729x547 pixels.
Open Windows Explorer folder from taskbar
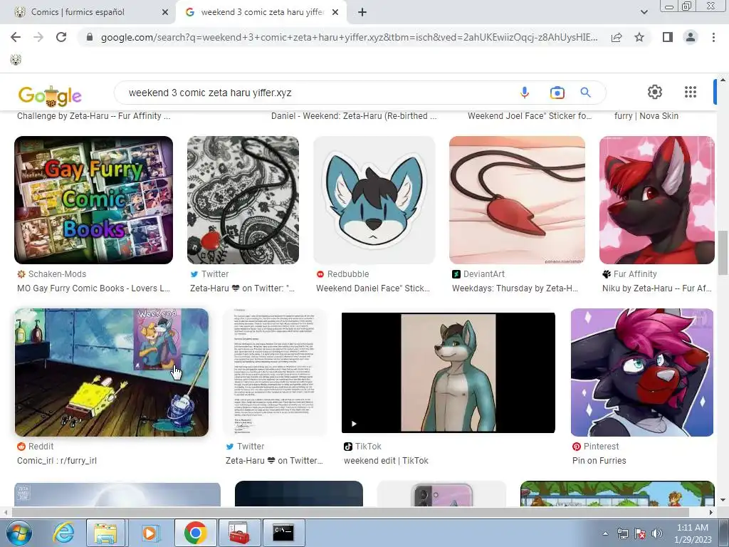(x=106, y=533)
